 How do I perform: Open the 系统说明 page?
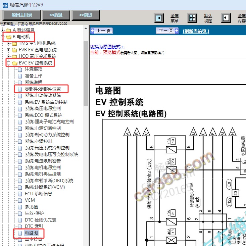click(34, 82)
